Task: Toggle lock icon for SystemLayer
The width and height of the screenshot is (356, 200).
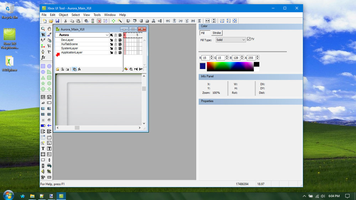Action: (116, 48)
